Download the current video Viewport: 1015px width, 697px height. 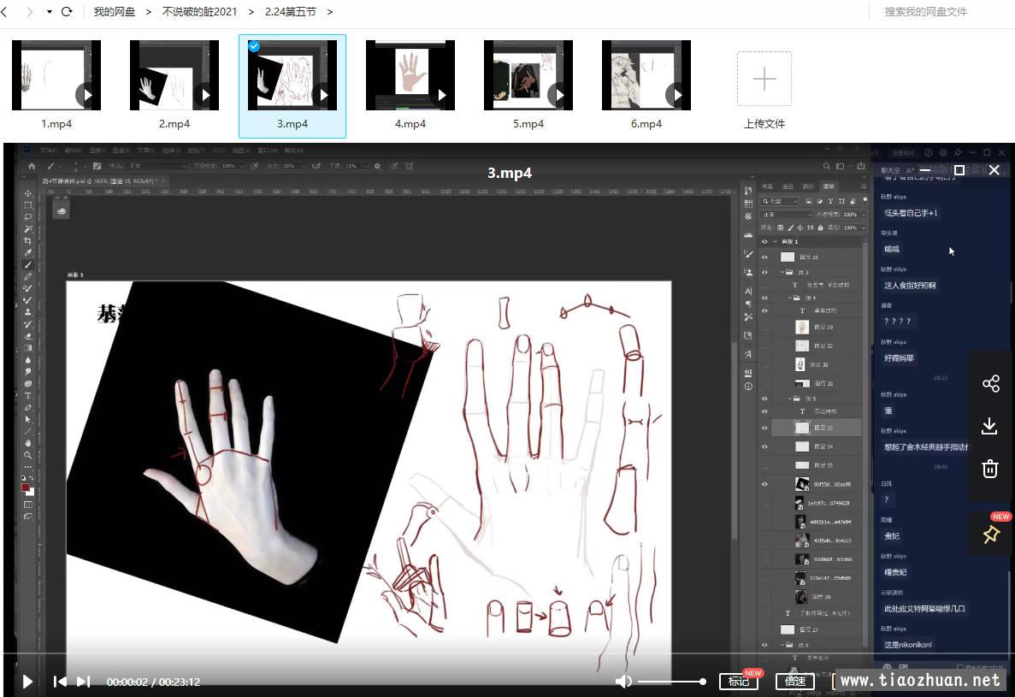point(990,426)
